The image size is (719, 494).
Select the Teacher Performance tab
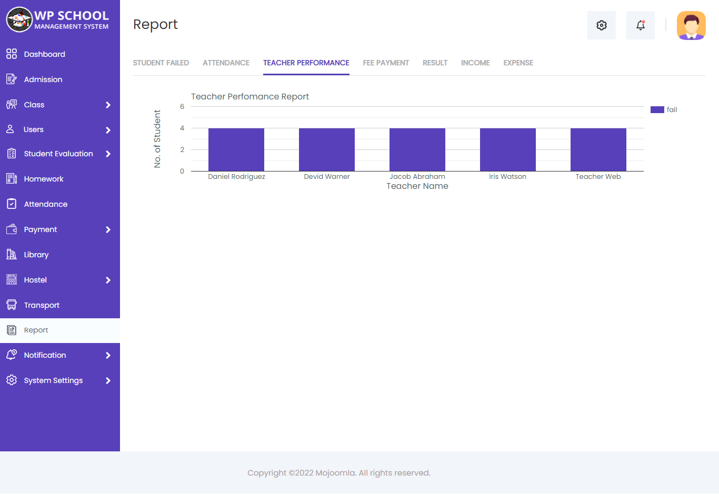(x=306, y=63)
